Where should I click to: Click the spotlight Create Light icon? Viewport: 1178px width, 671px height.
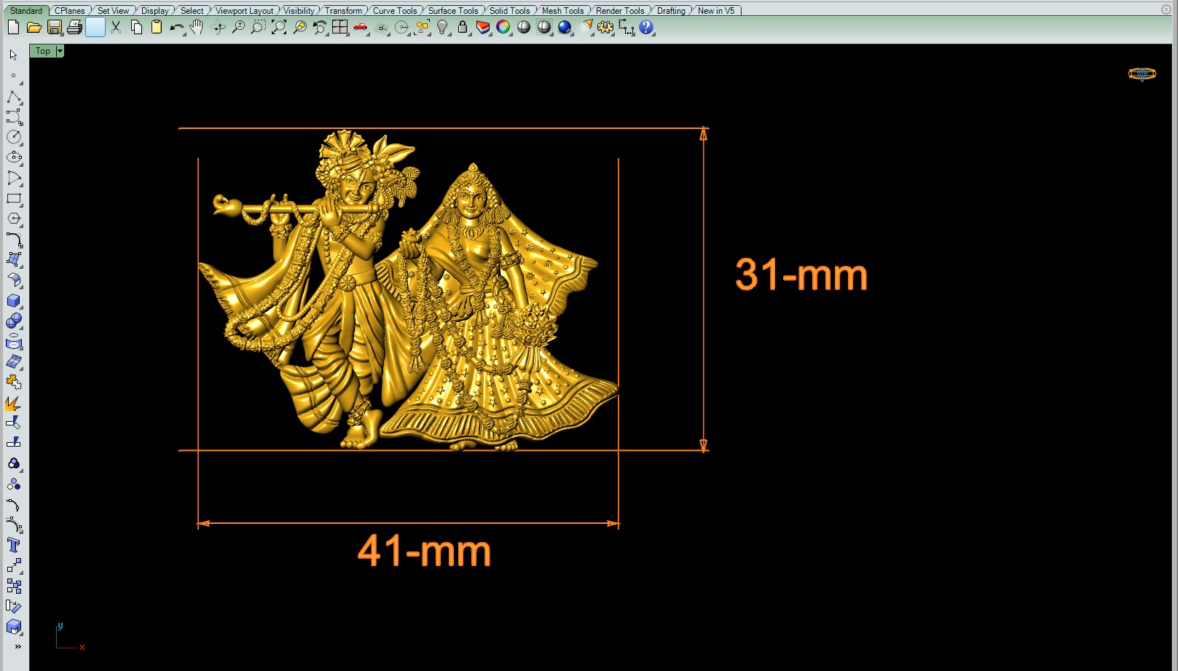click(586, 28)
